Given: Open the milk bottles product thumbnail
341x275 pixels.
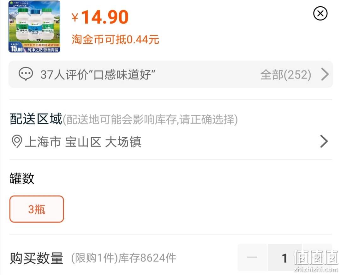Looking at the screenshot, I should [x=34, y=26].
